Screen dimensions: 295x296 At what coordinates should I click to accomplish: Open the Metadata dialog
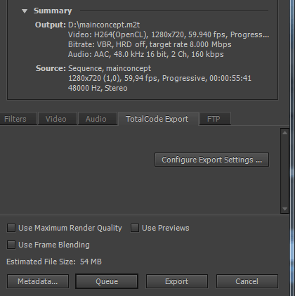point(38,281)
